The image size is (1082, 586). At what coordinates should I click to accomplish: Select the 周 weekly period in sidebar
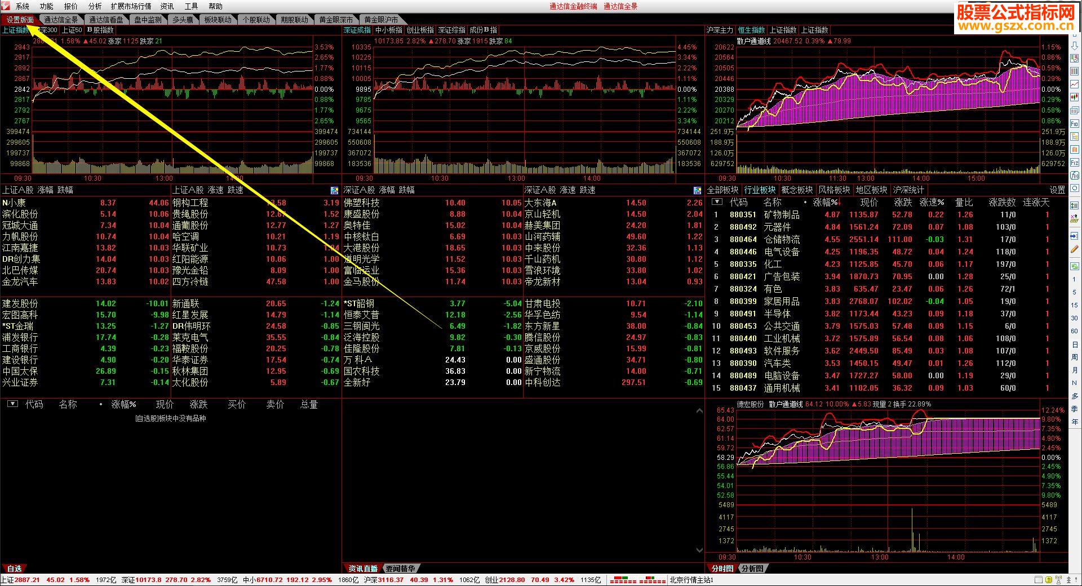coord(1074,357)
